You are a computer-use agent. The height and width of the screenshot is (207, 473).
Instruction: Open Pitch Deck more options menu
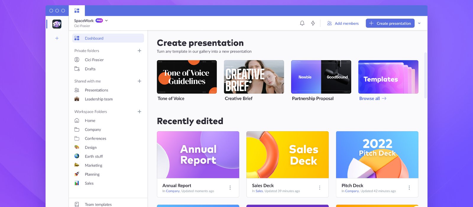pos(409,188)
